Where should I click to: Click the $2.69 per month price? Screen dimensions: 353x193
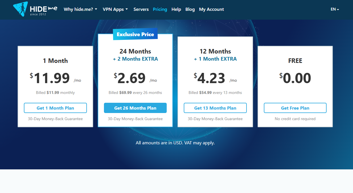click(x=135, y=78)
